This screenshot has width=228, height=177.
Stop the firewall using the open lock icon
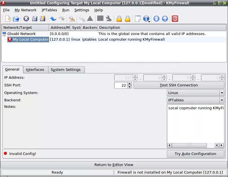coord(128,19)
